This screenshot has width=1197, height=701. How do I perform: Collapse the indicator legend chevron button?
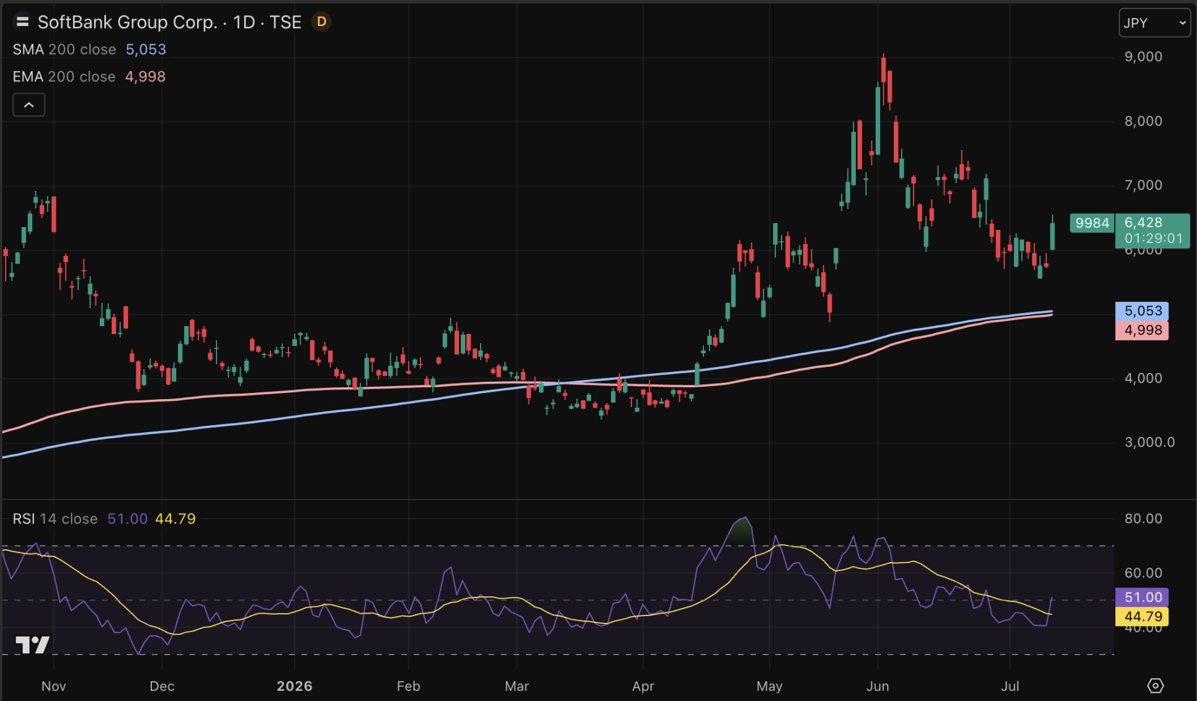pos(29,105)
